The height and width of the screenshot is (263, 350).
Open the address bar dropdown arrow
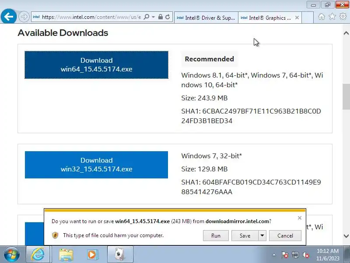(154, 17)
